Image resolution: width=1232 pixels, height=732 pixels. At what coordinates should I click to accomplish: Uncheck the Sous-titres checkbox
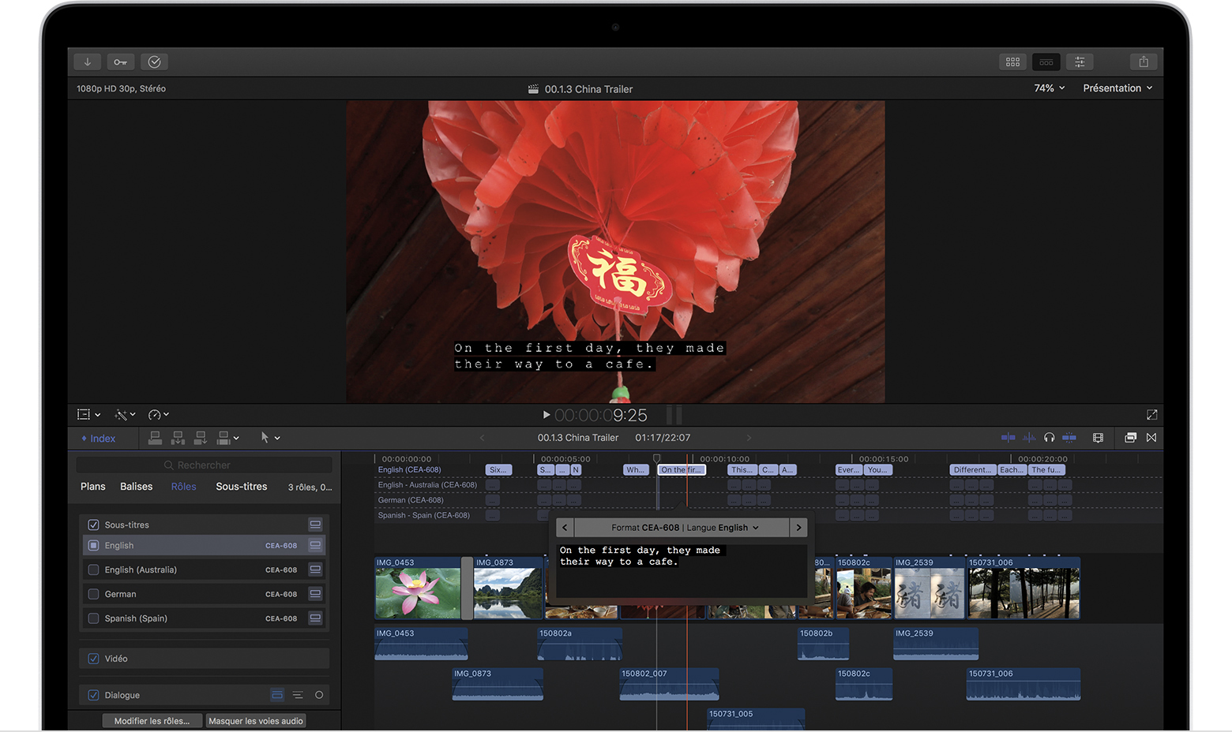tap(93, 525)
